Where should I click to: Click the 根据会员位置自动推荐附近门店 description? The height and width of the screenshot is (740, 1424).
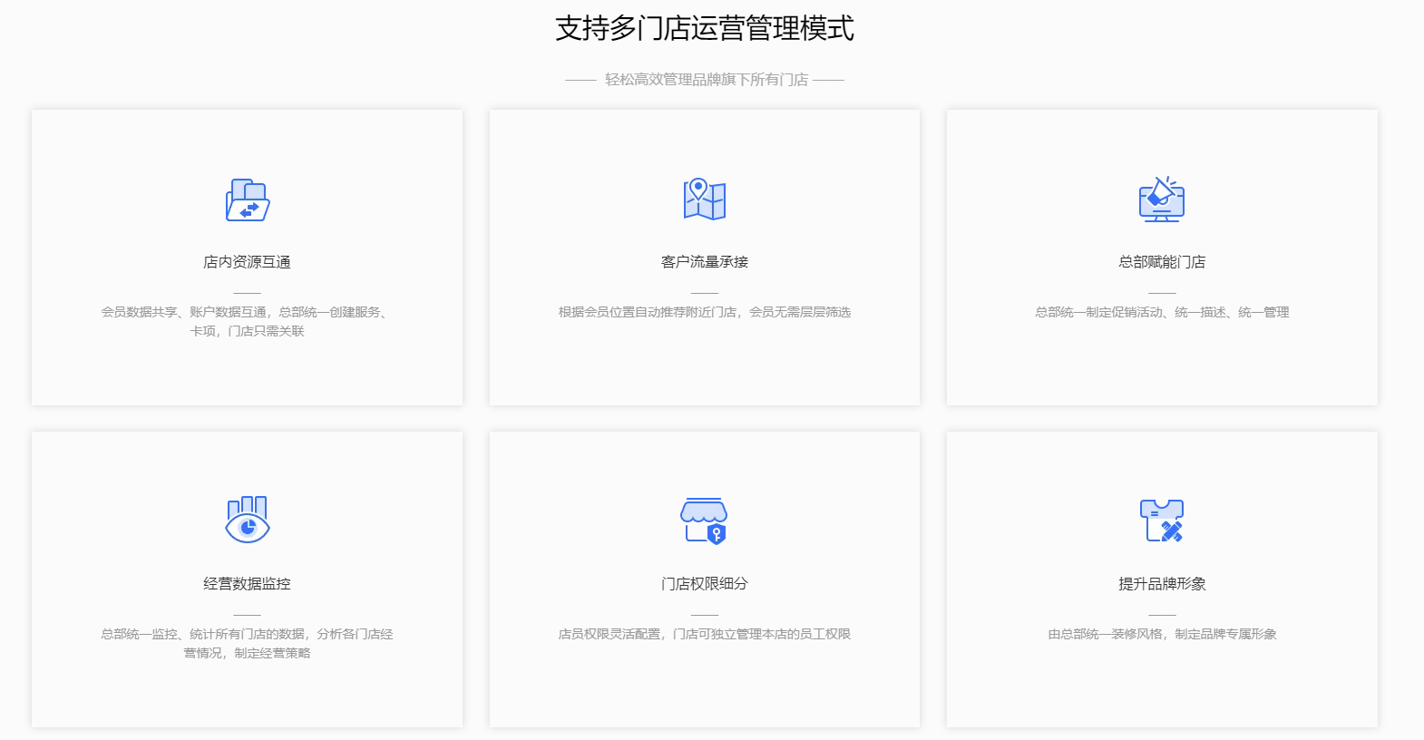pos(704,312)
